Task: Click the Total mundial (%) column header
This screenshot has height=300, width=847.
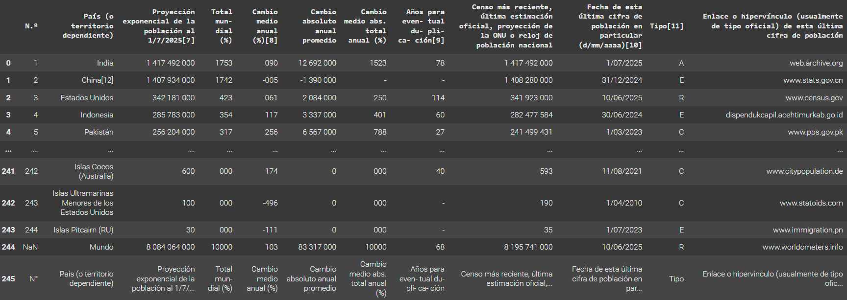Action: point(222,26)
